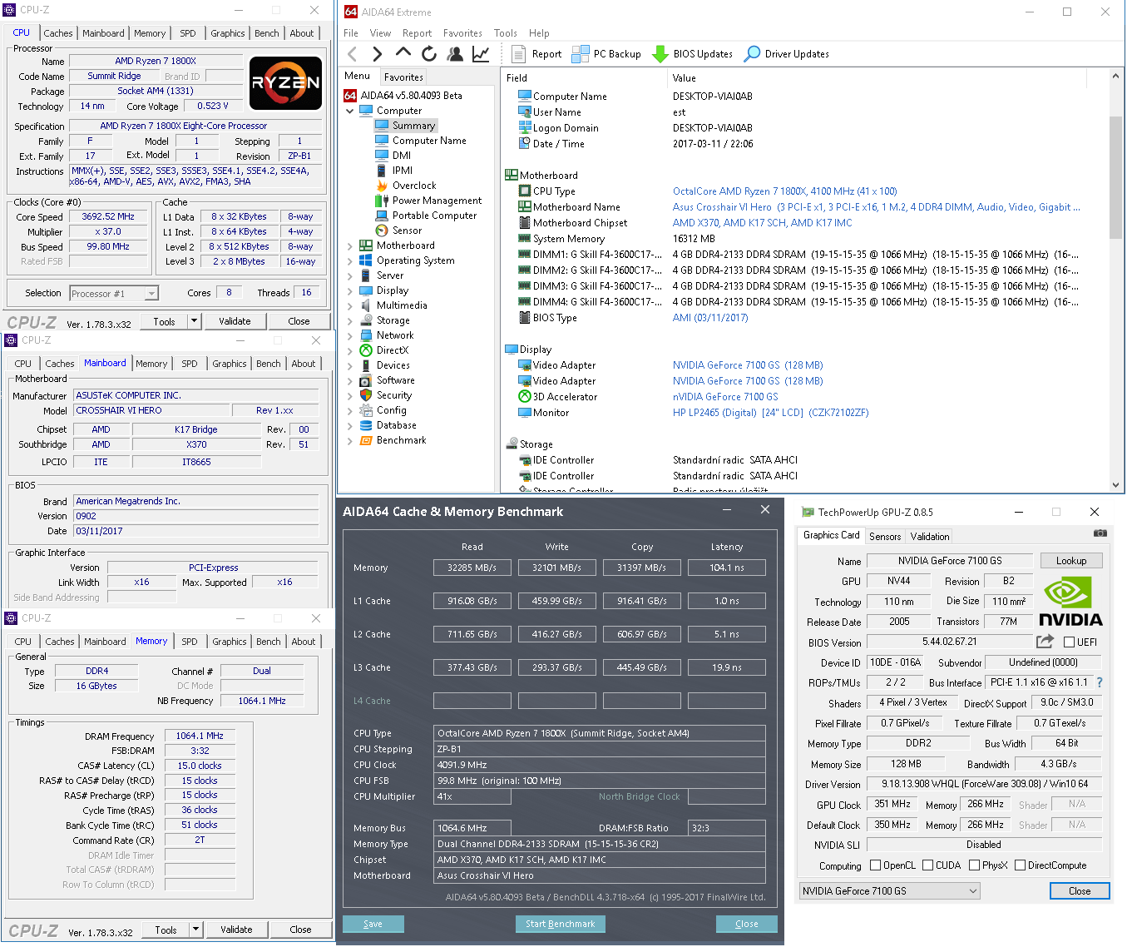Open the OctalCore AMD Ryzen 7 1800X link
The image size is (1132, 947).
tap(784, 191)
